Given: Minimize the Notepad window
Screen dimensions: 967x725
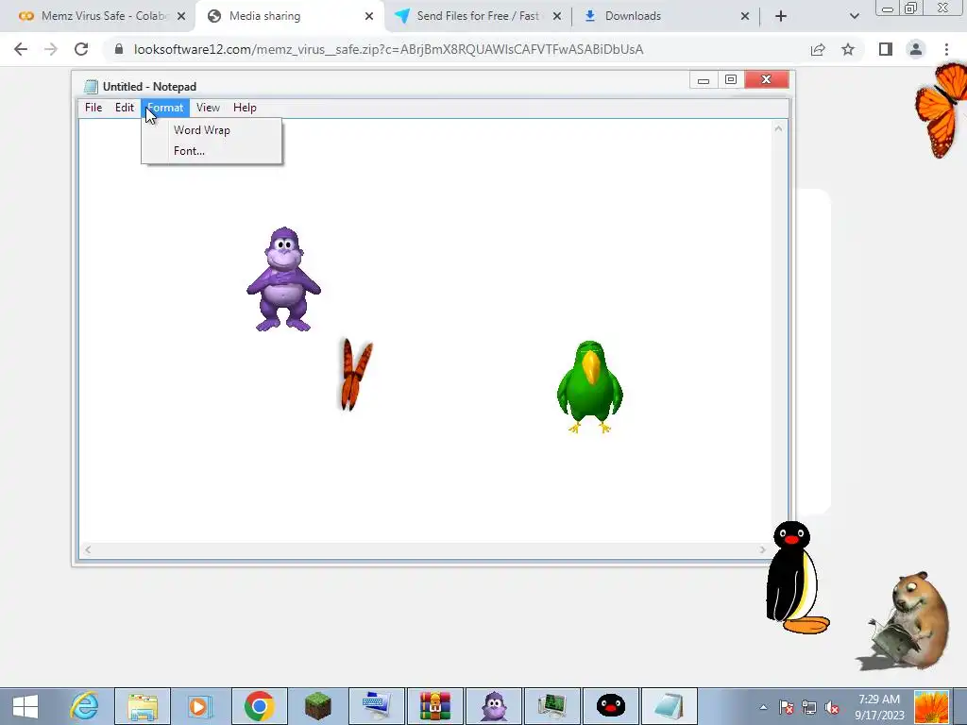Looking at the screenshot, I should click(x=703, y=79).
